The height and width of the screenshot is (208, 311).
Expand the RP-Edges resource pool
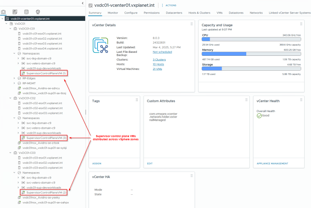(x=15, y=78)
